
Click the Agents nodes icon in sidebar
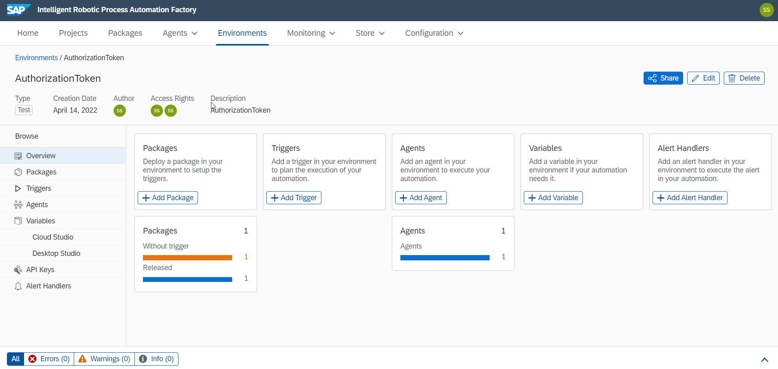coord(18,205)
